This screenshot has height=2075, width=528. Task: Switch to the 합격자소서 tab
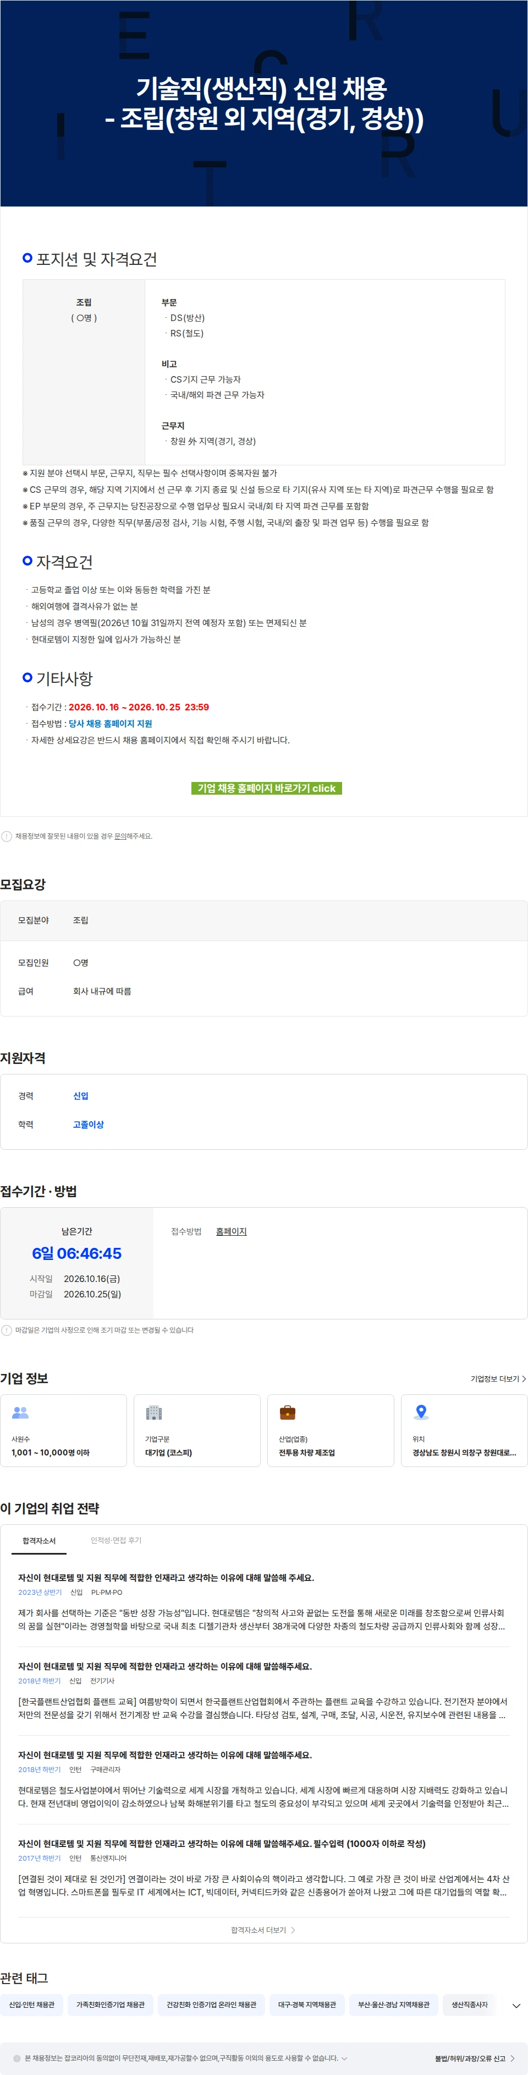coord(38,1540)
